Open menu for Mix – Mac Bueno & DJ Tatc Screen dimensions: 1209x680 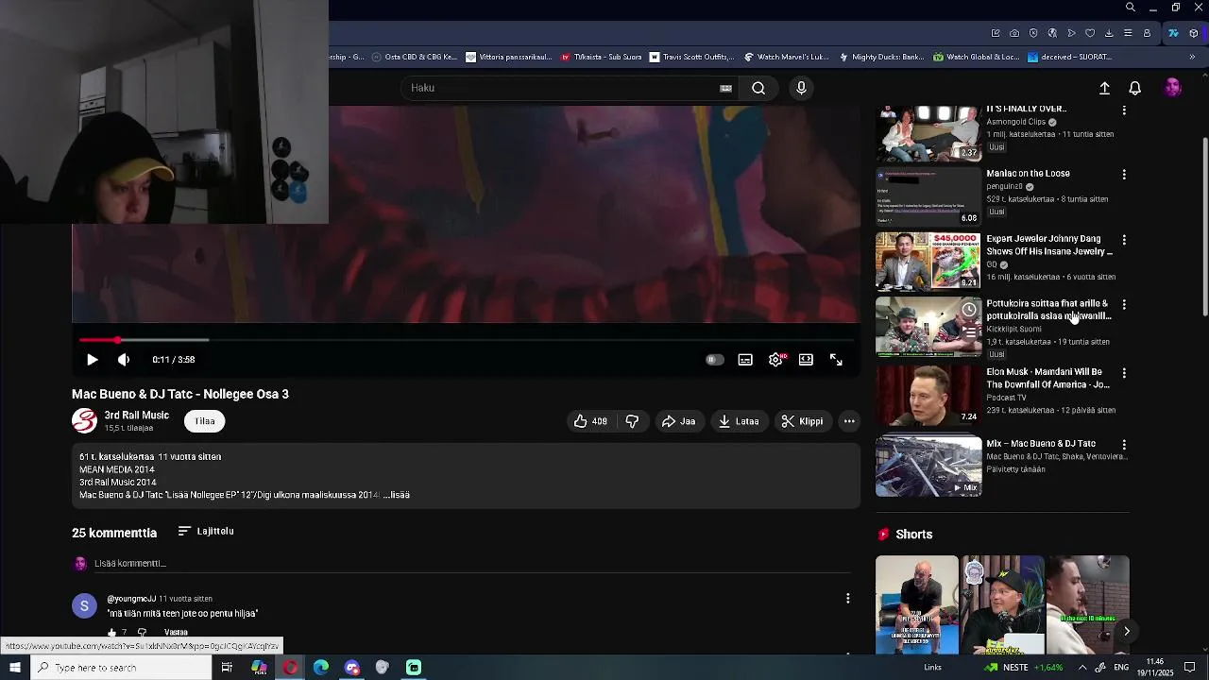point(1124,445)
